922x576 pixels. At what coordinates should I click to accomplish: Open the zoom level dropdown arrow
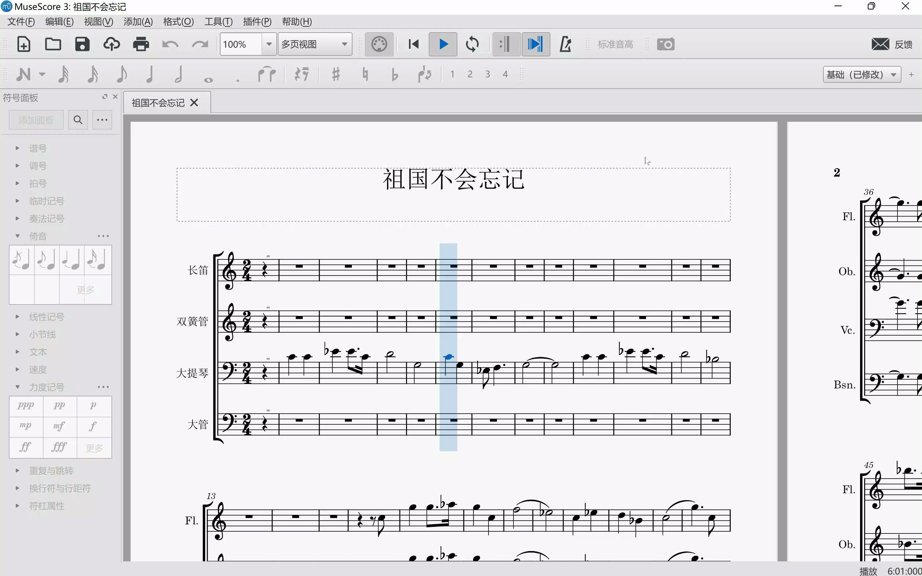(x=269, y=44)
